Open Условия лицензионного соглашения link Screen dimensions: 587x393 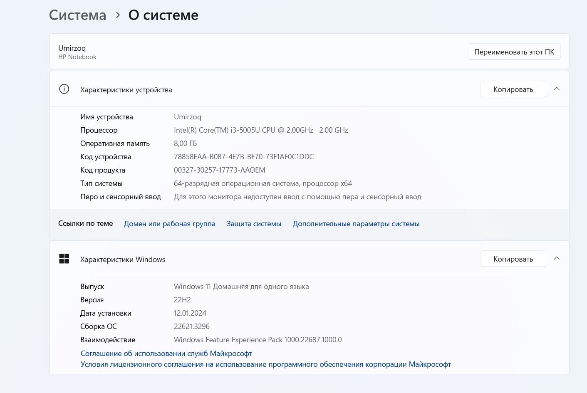click(x=266, y=364)
